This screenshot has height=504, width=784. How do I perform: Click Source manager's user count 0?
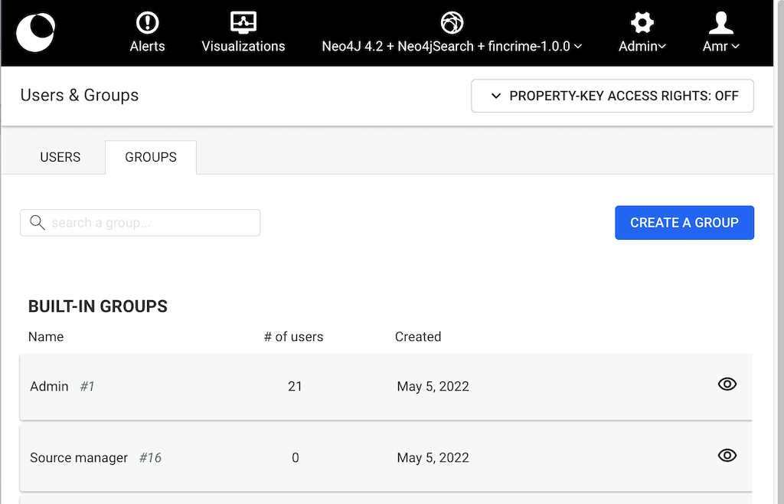[296, 458]
